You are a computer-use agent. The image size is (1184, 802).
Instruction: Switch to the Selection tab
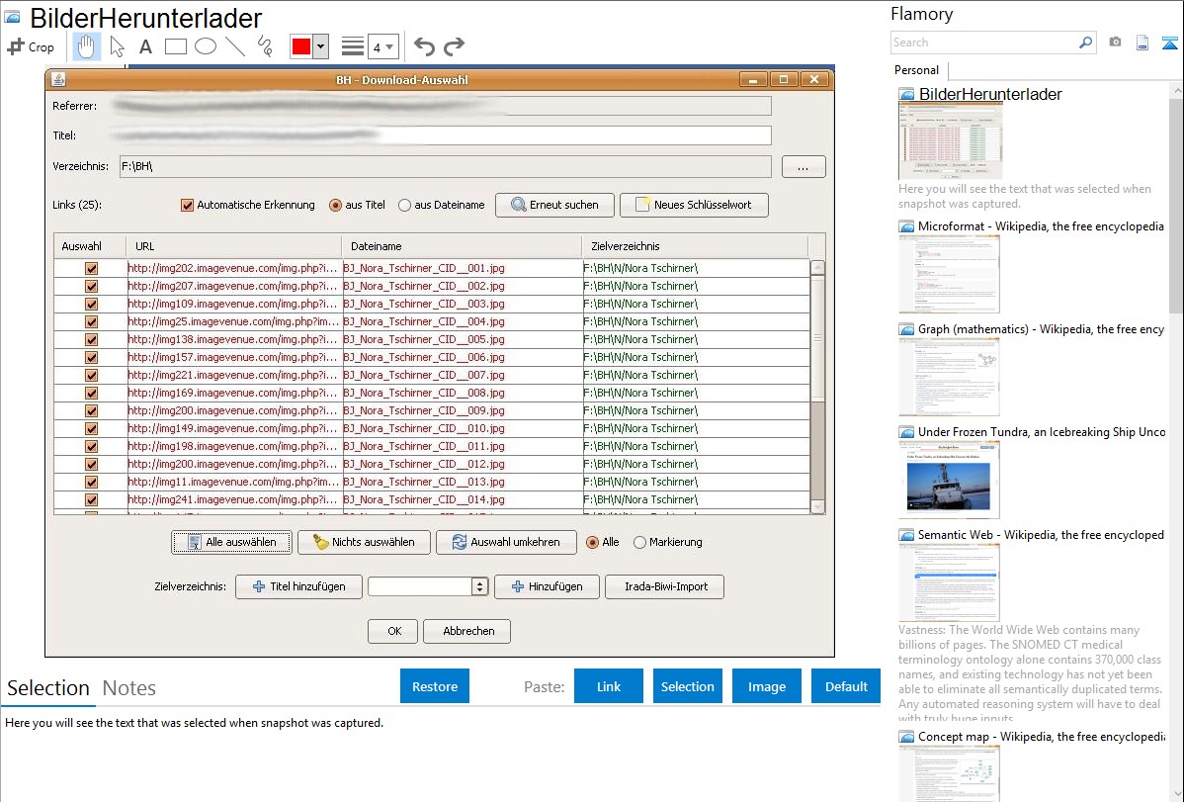point(48,688)
